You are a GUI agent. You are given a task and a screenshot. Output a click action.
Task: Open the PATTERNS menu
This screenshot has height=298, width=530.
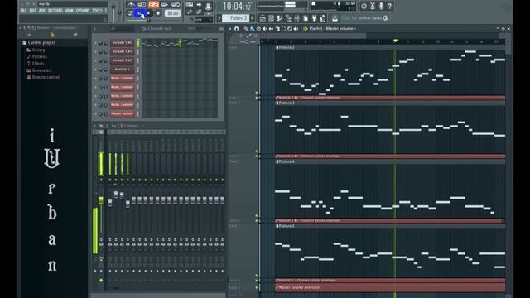click(x=55, y=11)
